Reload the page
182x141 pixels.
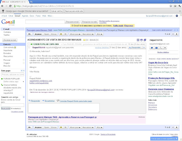(10, 6)
